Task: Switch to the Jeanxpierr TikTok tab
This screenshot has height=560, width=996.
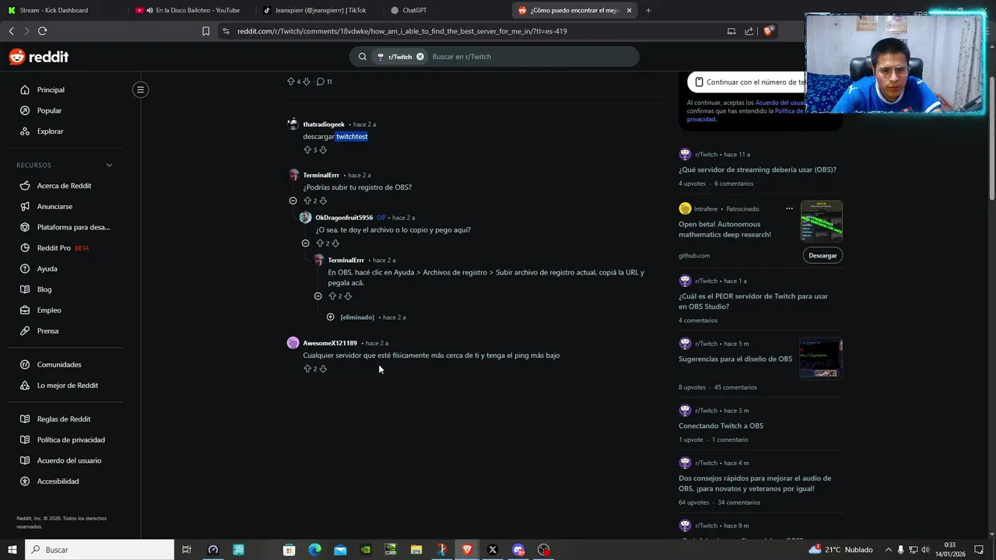Action: point(317,10)
